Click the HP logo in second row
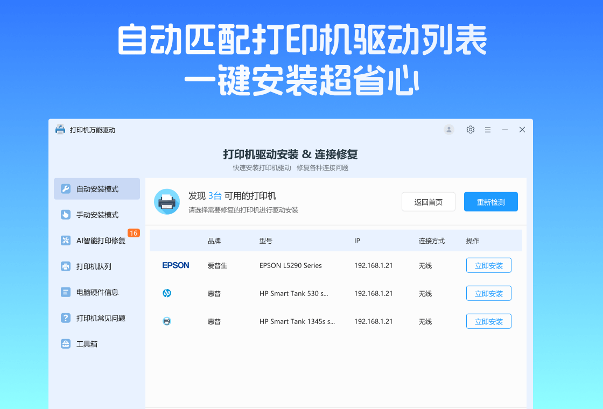 [167, 293]
